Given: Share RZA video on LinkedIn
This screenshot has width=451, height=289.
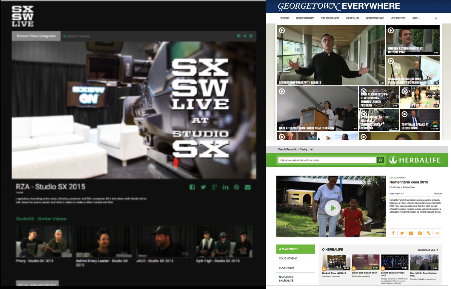Looking at the screenshot, I should click(225, 187).
